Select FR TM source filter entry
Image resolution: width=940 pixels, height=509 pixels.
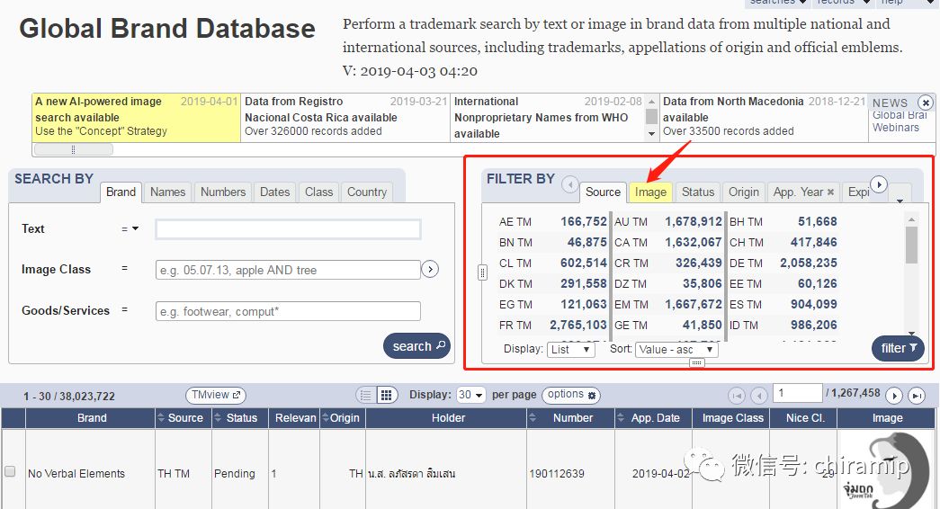click(552, 325)
